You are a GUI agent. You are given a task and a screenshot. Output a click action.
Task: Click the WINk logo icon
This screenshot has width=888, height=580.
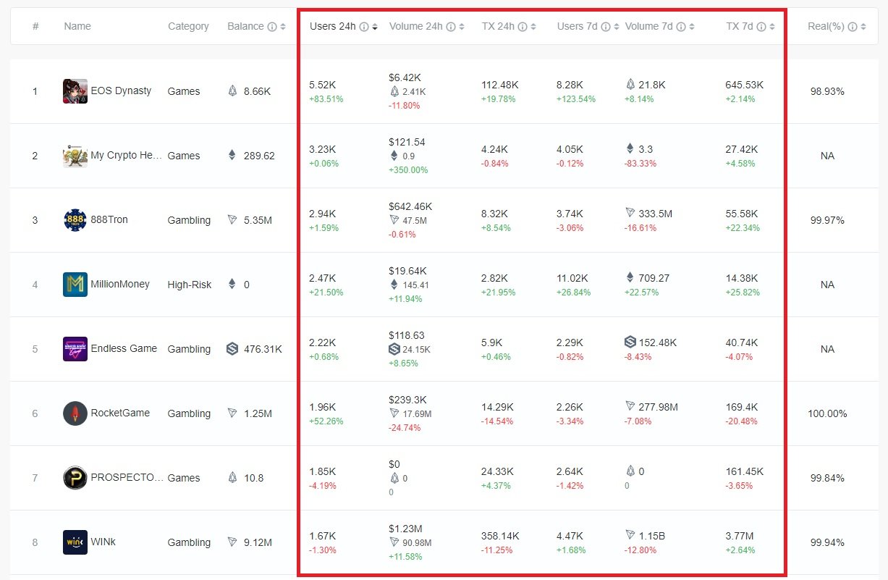click(75, 542)
